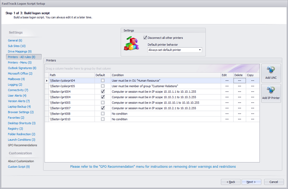This screenshot has width=288, height=189.
Task: Check Default box for \\fastsrv\prt010
Action: 103,119
